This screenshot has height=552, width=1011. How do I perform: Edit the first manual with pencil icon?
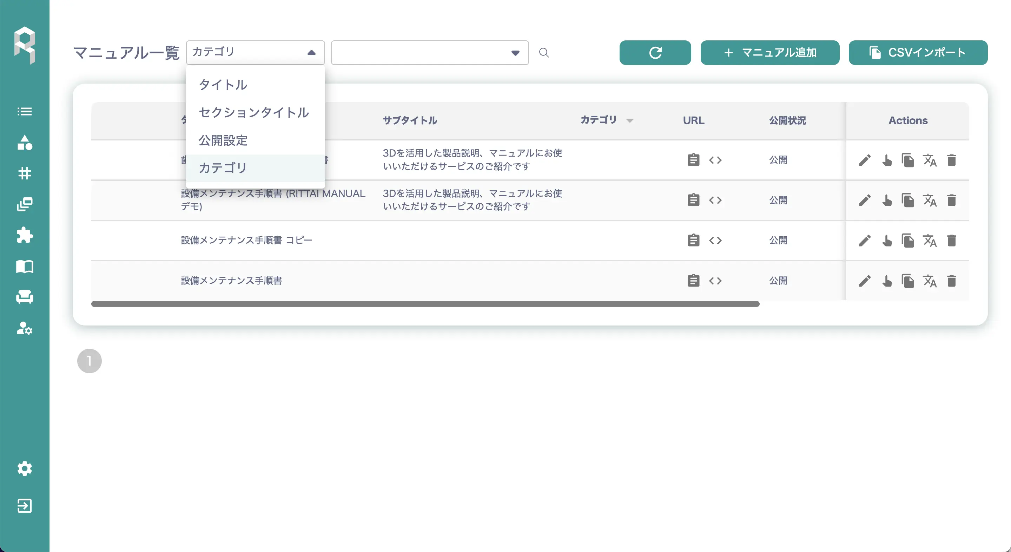[865, 160]
